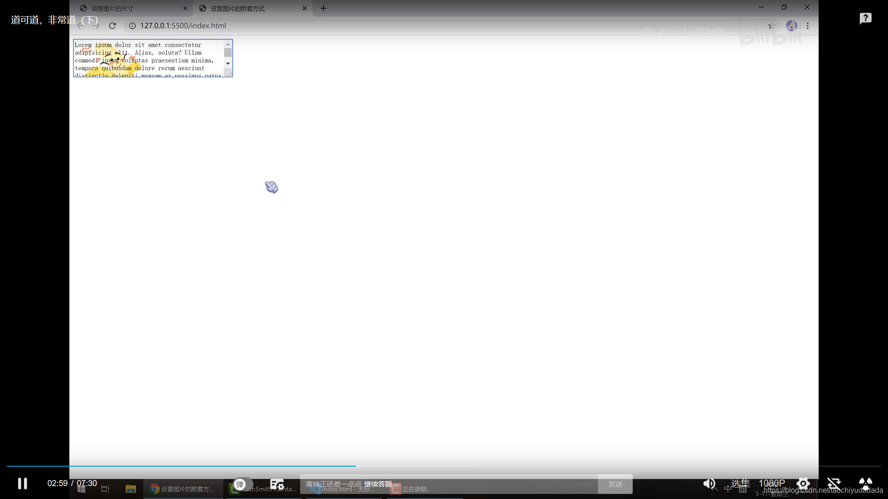Open a new browser tab
The height and width of the screenshot is (499, 888).
pyautogui.click(x=324, y=8)
